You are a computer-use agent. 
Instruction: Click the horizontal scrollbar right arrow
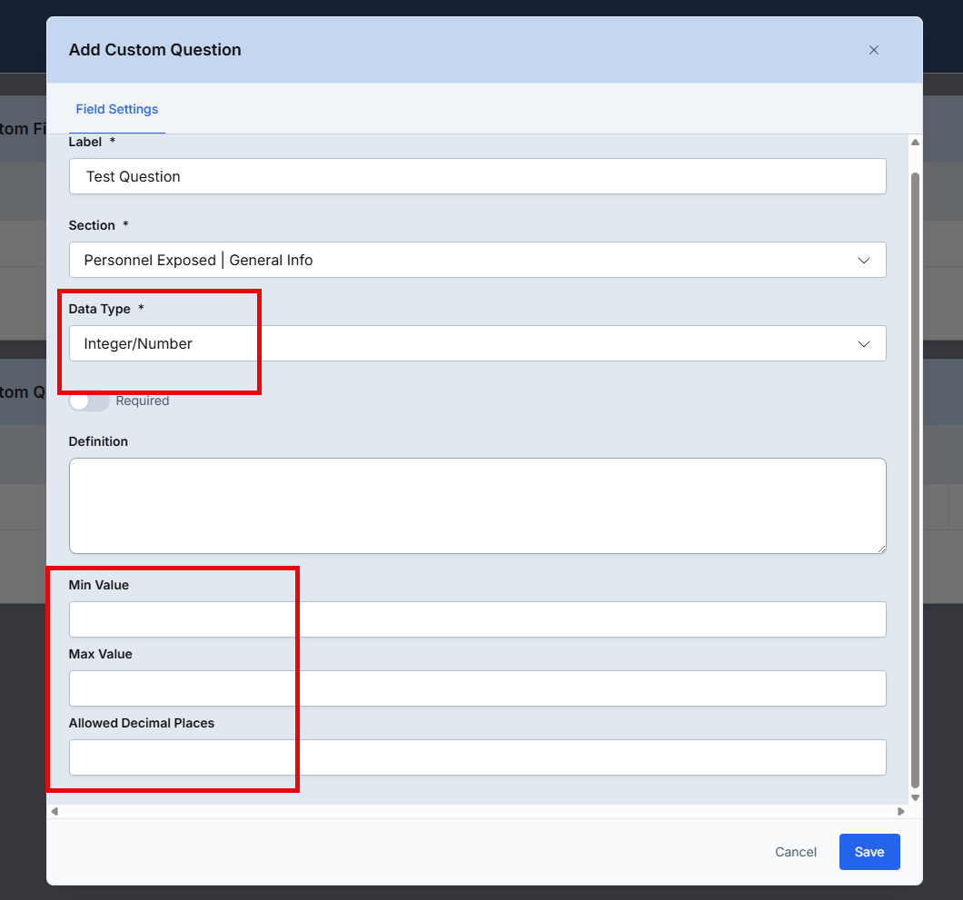tap(901, 811)
